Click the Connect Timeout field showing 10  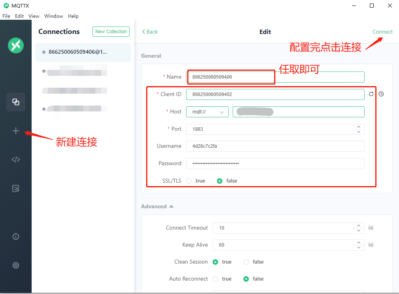pyautogui.click(x=283, y=228)
